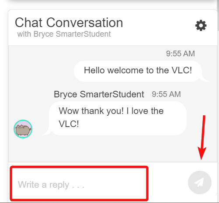Image resolution: width=219 pixels, height=203 pixels.
Task: Click the Chat Conversation heading
Action: point(69,23)
